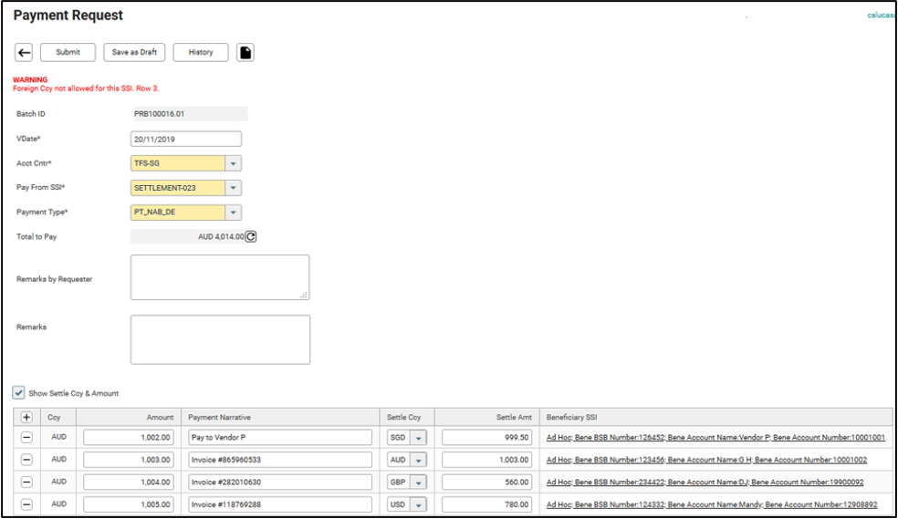
Task: Add a new row with plus icon
Action: pyautogui.click(x=26, y=417)
